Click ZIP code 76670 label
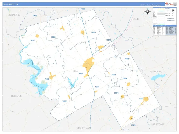 point(109,40)
